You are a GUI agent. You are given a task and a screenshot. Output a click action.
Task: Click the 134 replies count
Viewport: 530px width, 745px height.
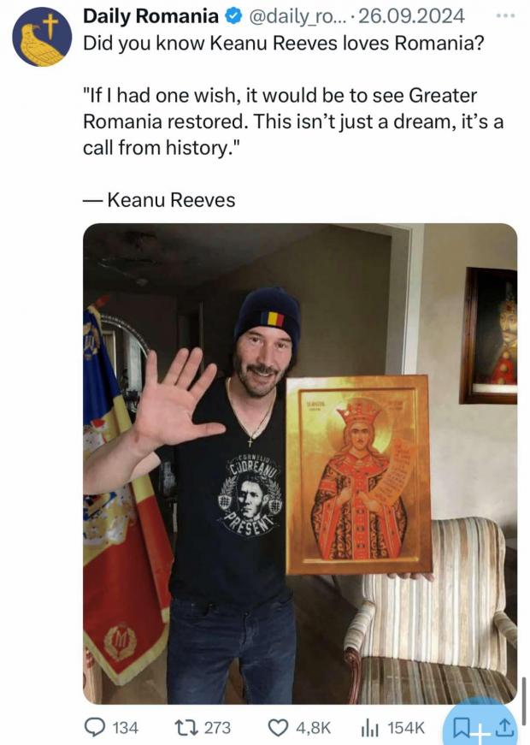(126, 727)
